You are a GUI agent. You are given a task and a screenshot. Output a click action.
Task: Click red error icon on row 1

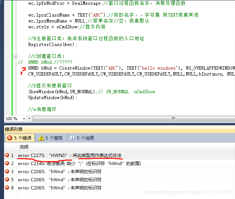click(7, 155)
